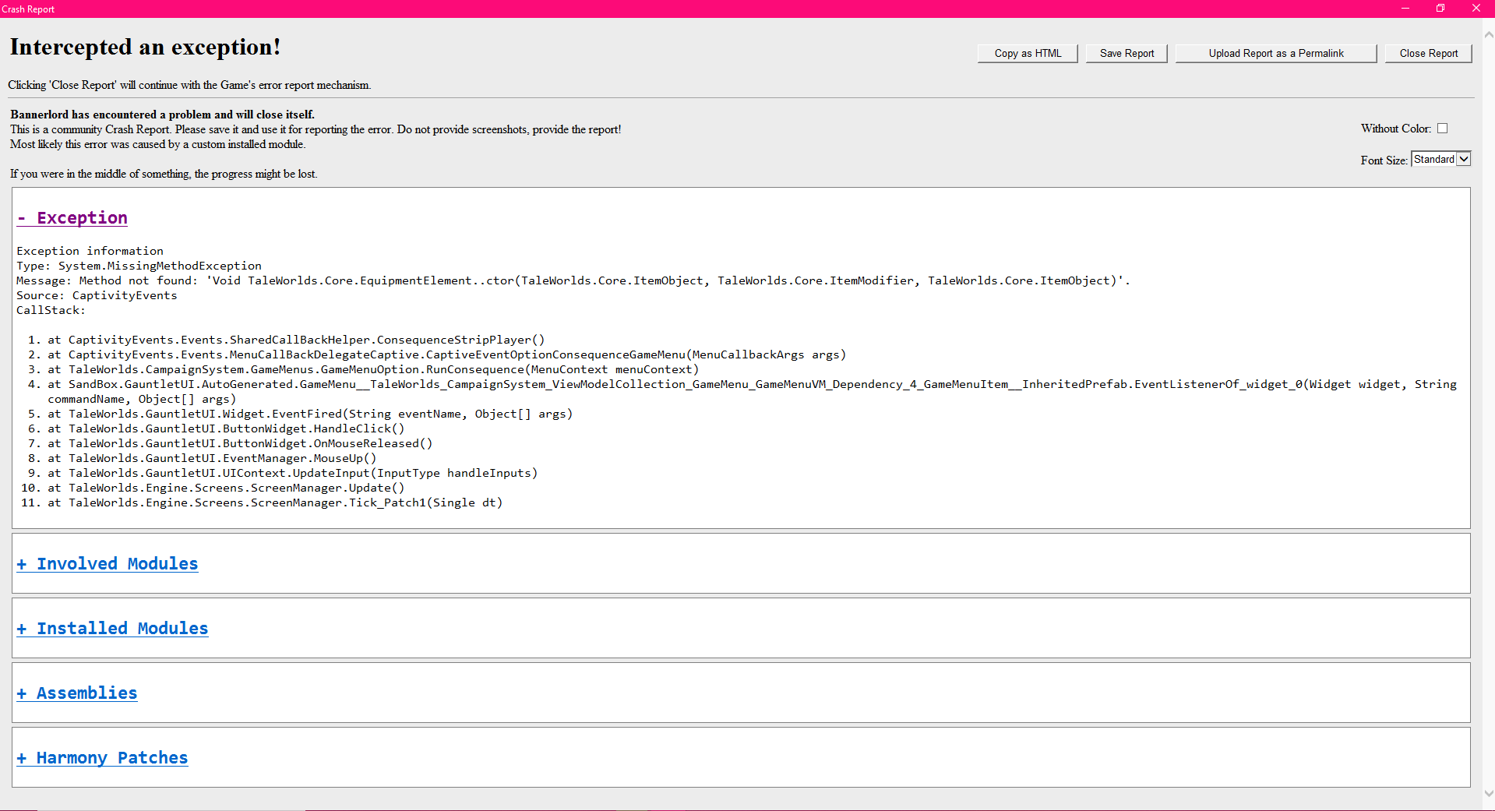Screen dimensions: 1495x811
Task: Enable the Without Color checkbox
Action: pos(1442,129)
